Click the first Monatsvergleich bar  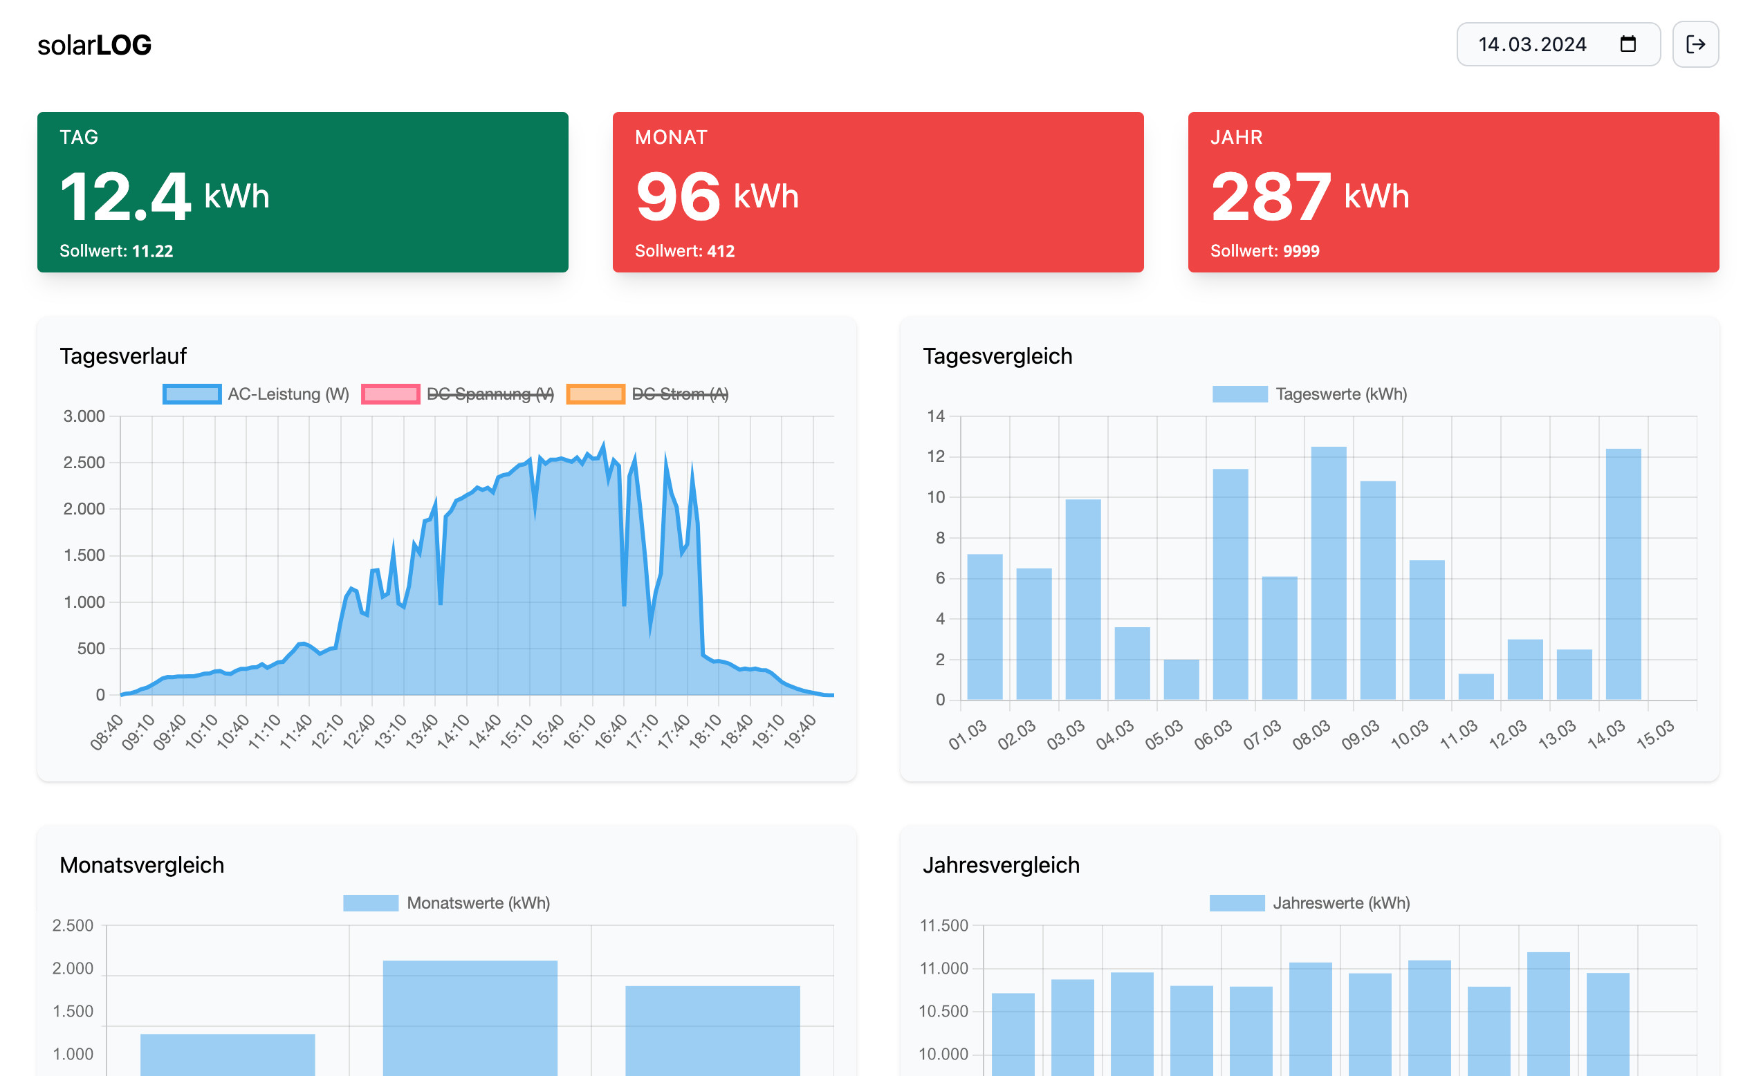click(x=228, y=1055)
